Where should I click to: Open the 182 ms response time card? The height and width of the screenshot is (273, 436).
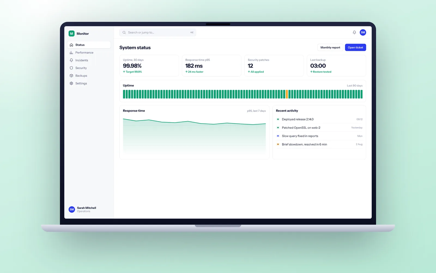coord(211,66)
